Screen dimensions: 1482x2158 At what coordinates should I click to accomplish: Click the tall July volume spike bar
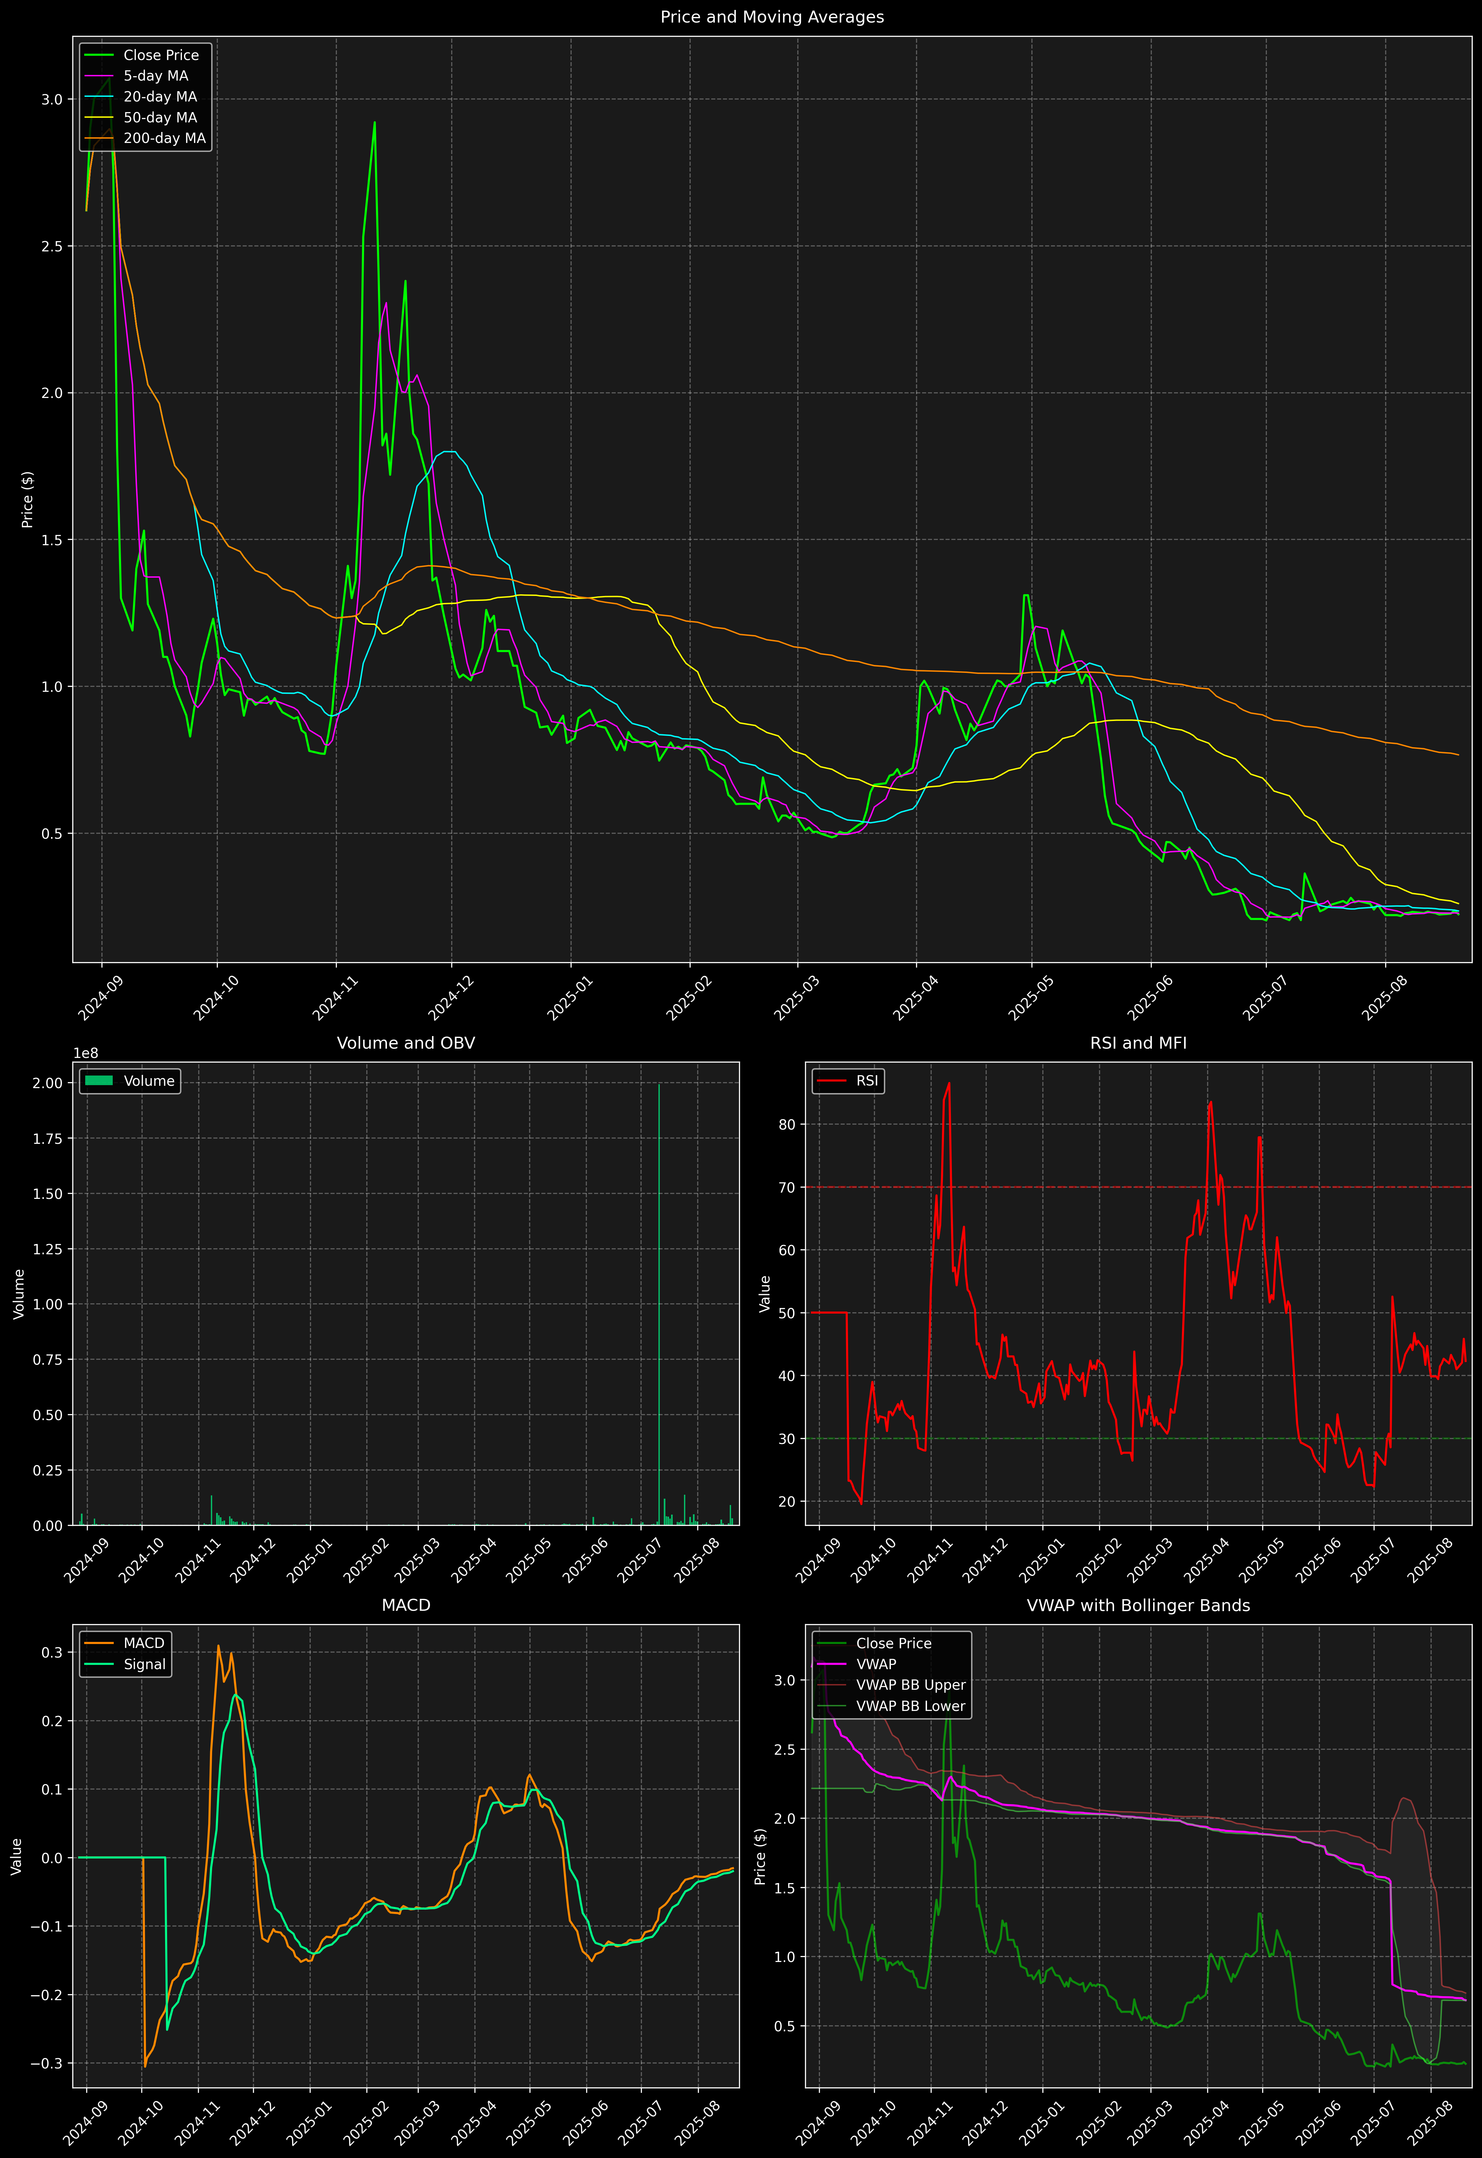tap(659, 1300)
